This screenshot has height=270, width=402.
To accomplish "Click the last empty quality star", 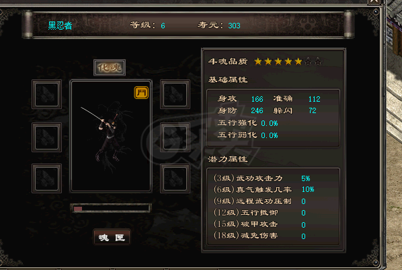I will (x=318, y=62).
